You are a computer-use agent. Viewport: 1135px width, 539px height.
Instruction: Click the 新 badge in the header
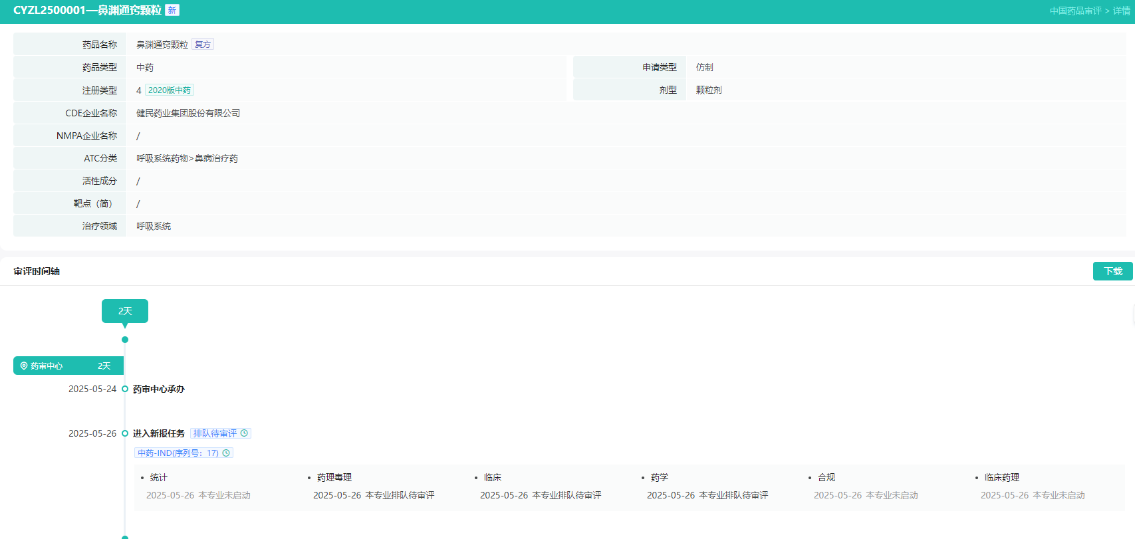[x=172, y=11]
